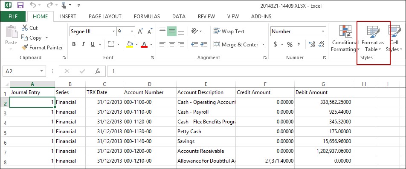Click the Undo arrow icon
The width and height of the screenshot is (406, 169).
click(32, 5)
